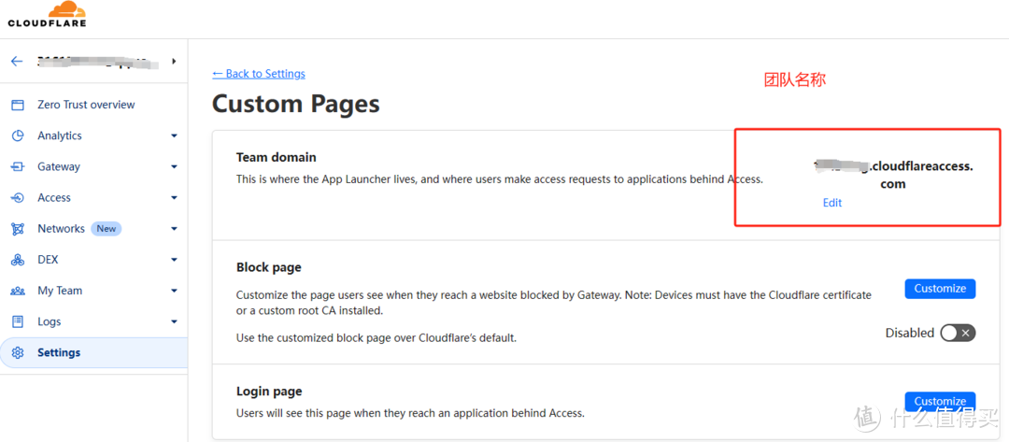Image resolution: width=1009 pixels, height=442 pixels.
Task: Follow the Back to Settings link
Action: coord(259,74)
